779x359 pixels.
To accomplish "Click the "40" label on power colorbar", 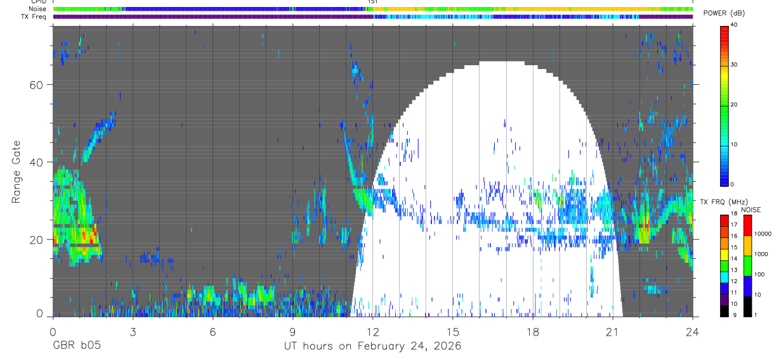I will (x=733, y=25).
